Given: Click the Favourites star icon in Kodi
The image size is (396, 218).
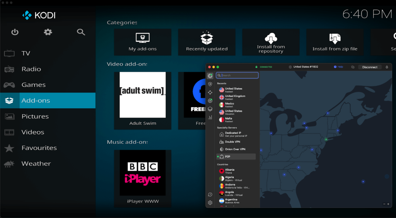Looking at the screenshot, I should point(9,148).
